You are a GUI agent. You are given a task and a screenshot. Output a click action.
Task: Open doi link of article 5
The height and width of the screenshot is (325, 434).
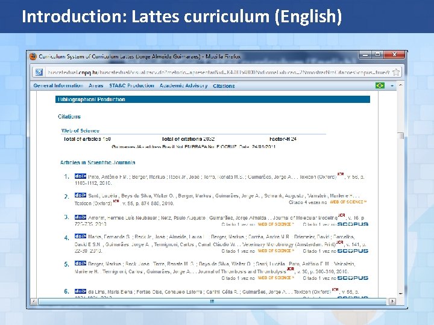click(80, 263)
